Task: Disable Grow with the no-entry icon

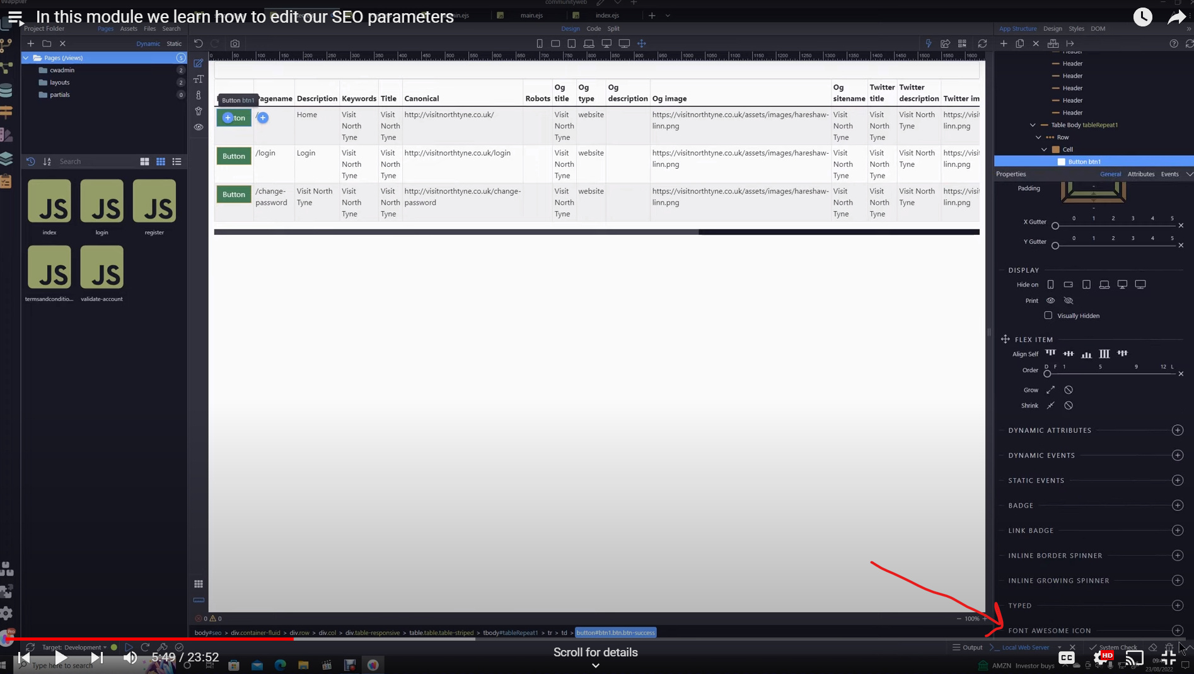Action: (x=1068, y=390)
